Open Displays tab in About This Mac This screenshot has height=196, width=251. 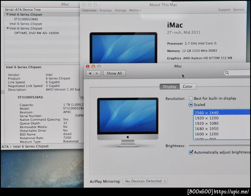pyautogui.click(x=105, y=10)
